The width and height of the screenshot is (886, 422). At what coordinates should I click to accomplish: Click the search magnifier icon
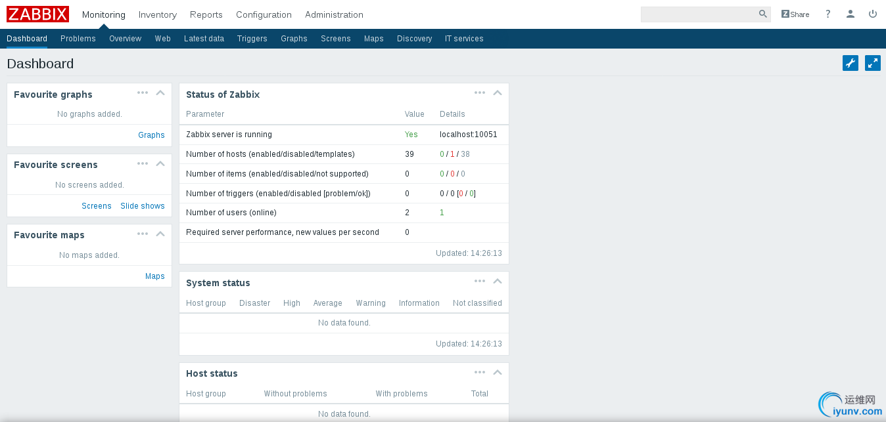(x=762, y=14)
